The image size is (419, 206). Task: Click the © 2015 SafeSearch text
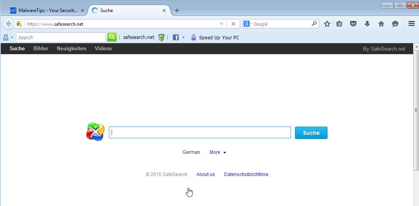(167, 174)
